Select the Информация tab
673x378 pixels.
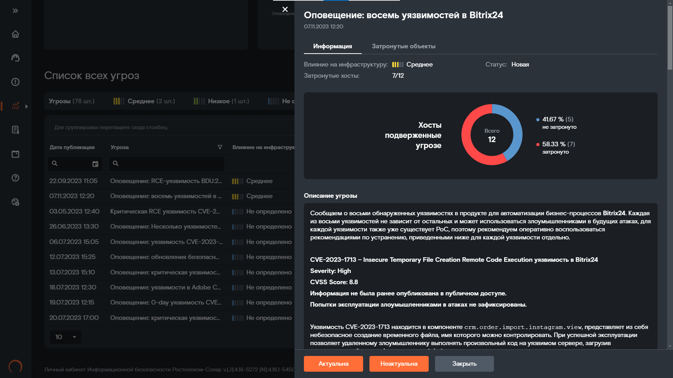[332, 46]
